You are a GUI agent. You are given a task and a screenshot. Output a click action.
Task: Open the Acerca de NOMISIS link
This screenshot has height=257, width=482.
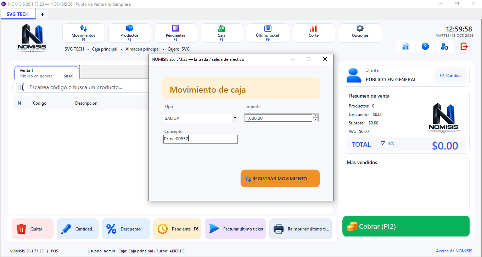click(x=454, y=251)
